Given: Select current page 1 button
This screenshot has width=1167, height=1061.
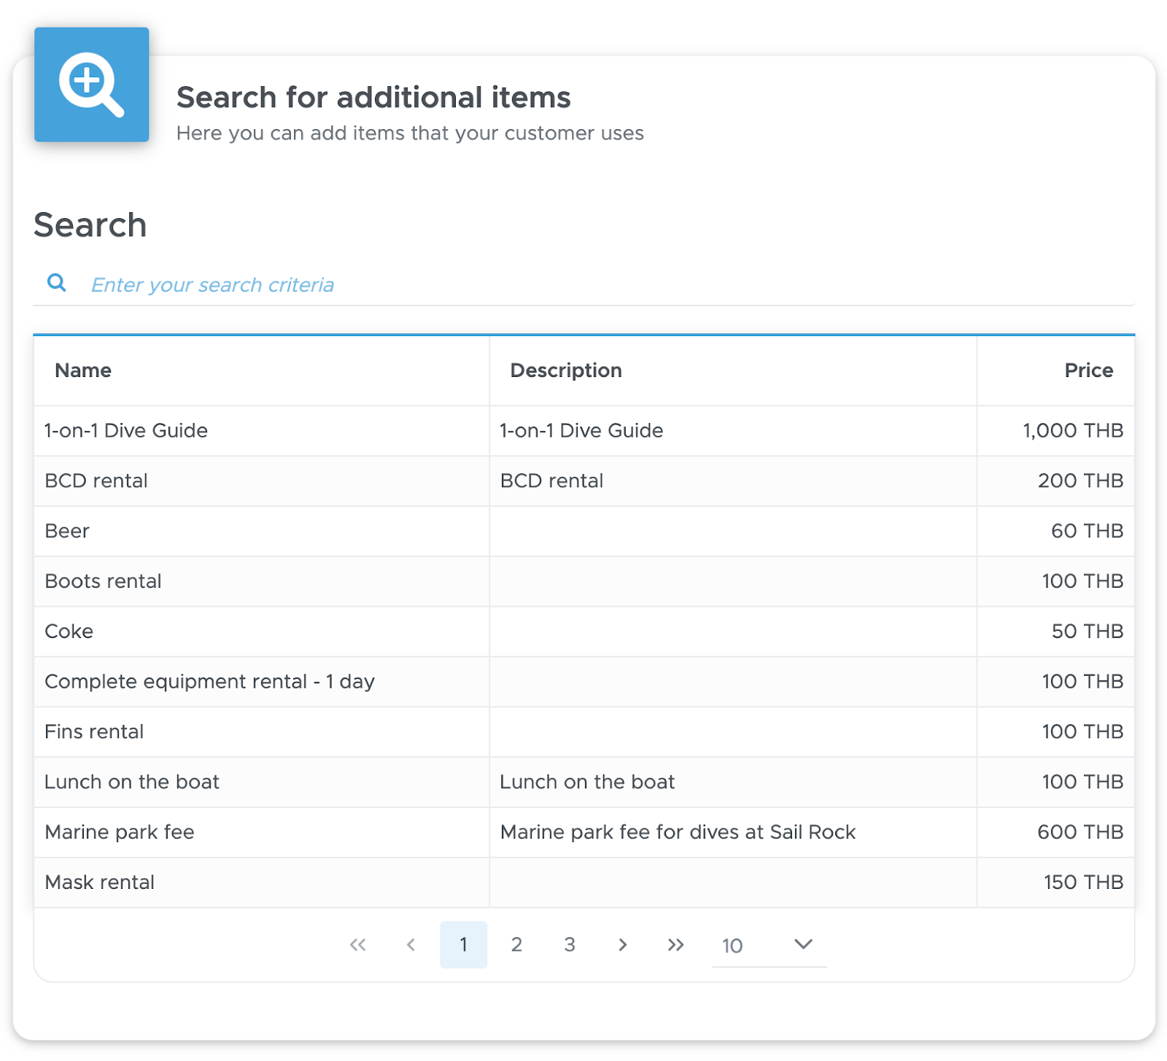Looking at the screenshot, I should pos(463,945).
